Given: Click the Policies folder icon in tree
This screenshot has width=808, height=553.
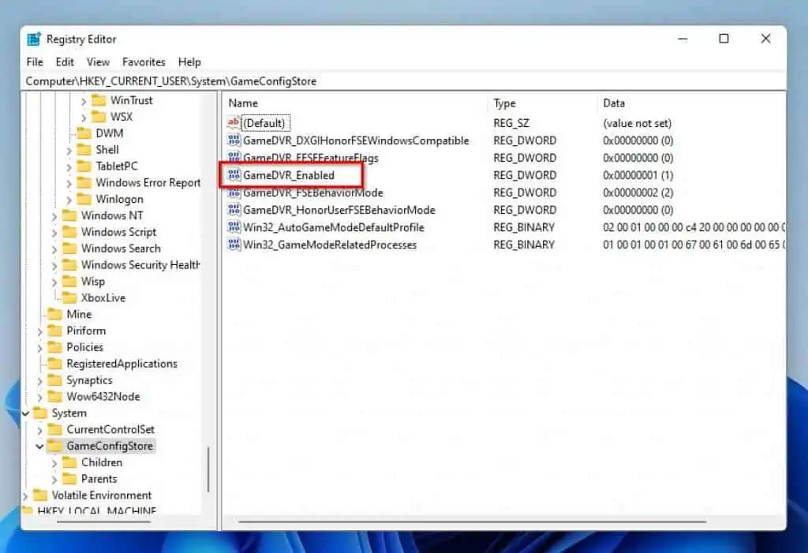Looking at the screenshot, I should click(54, 347).
